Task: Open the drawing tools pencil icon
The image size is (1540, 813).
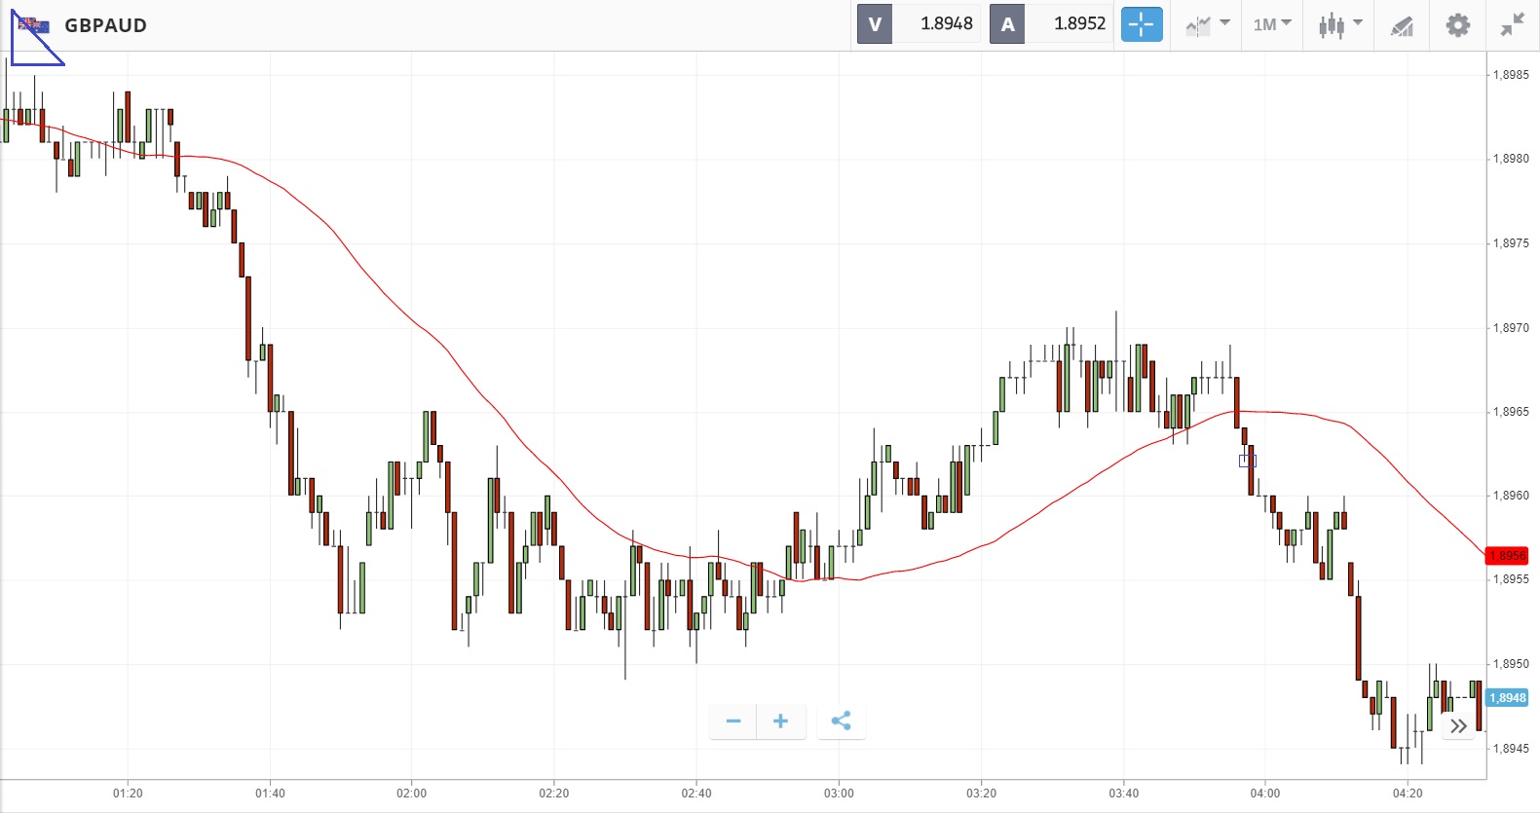Action: click(1402, 25)
